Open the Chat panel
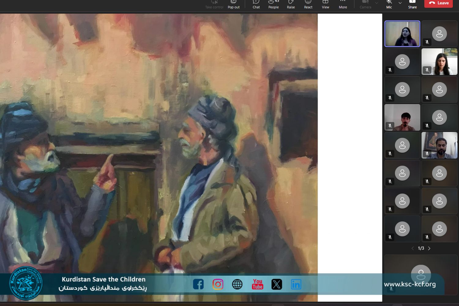Image resolution: width=459 pixels, height=306 pixels. point(256,4)
